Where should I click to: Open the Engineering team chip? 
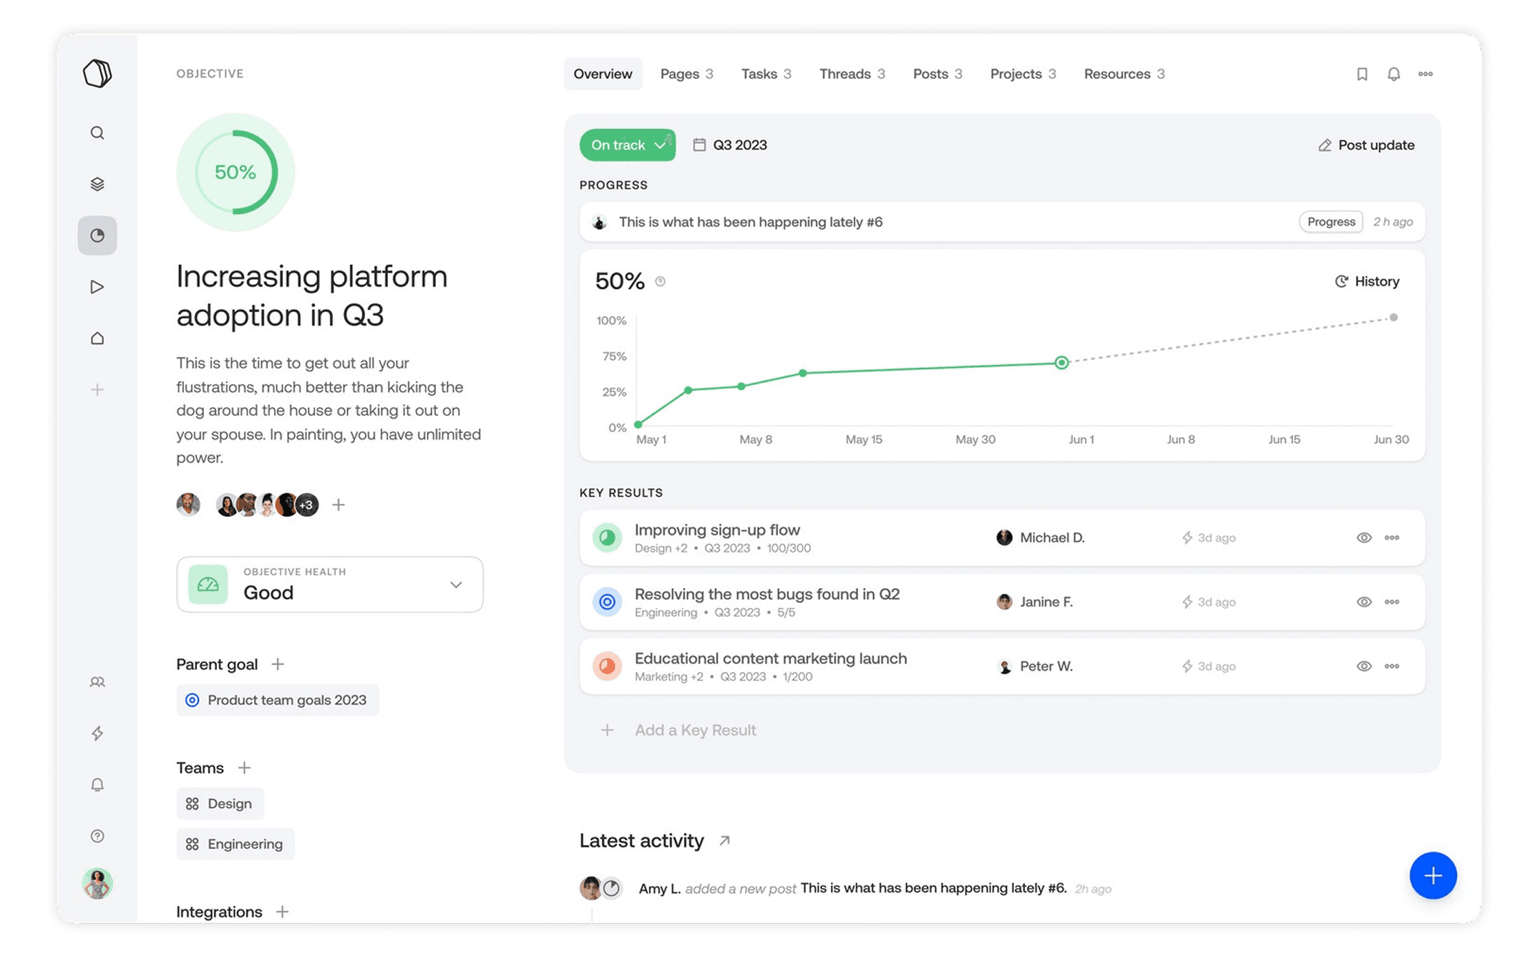click(x=236, y=844)
